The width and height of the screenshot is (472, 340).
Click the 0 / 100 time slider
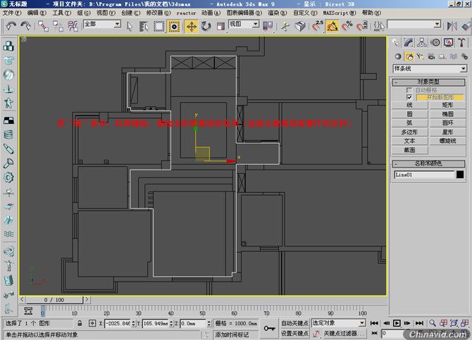coord(54,300)
